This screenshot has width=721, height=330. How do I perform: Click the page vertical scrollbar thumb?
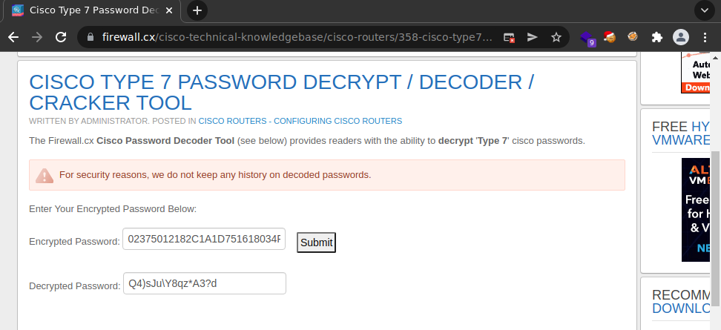tap(716, 228)
